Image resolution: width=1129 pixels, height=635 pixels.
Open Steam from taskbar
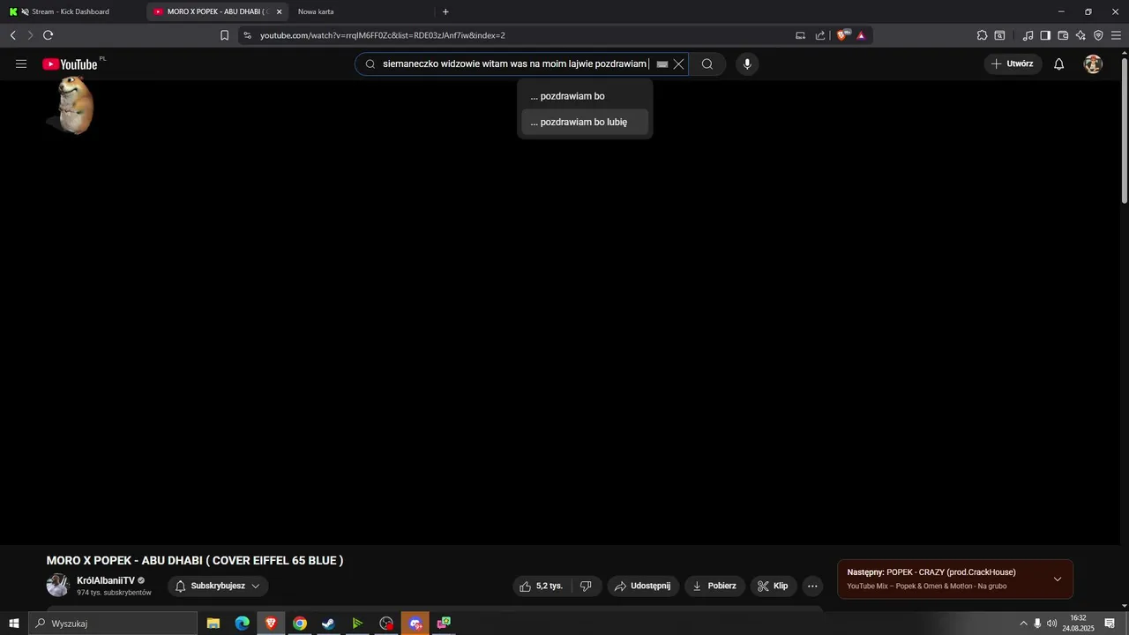click(x=328, y=624)
